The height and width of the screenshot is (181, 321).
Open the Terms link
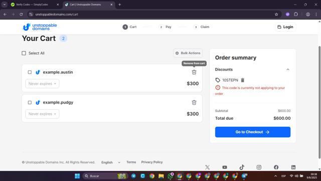pyautogui.click(x=131, y=162)
